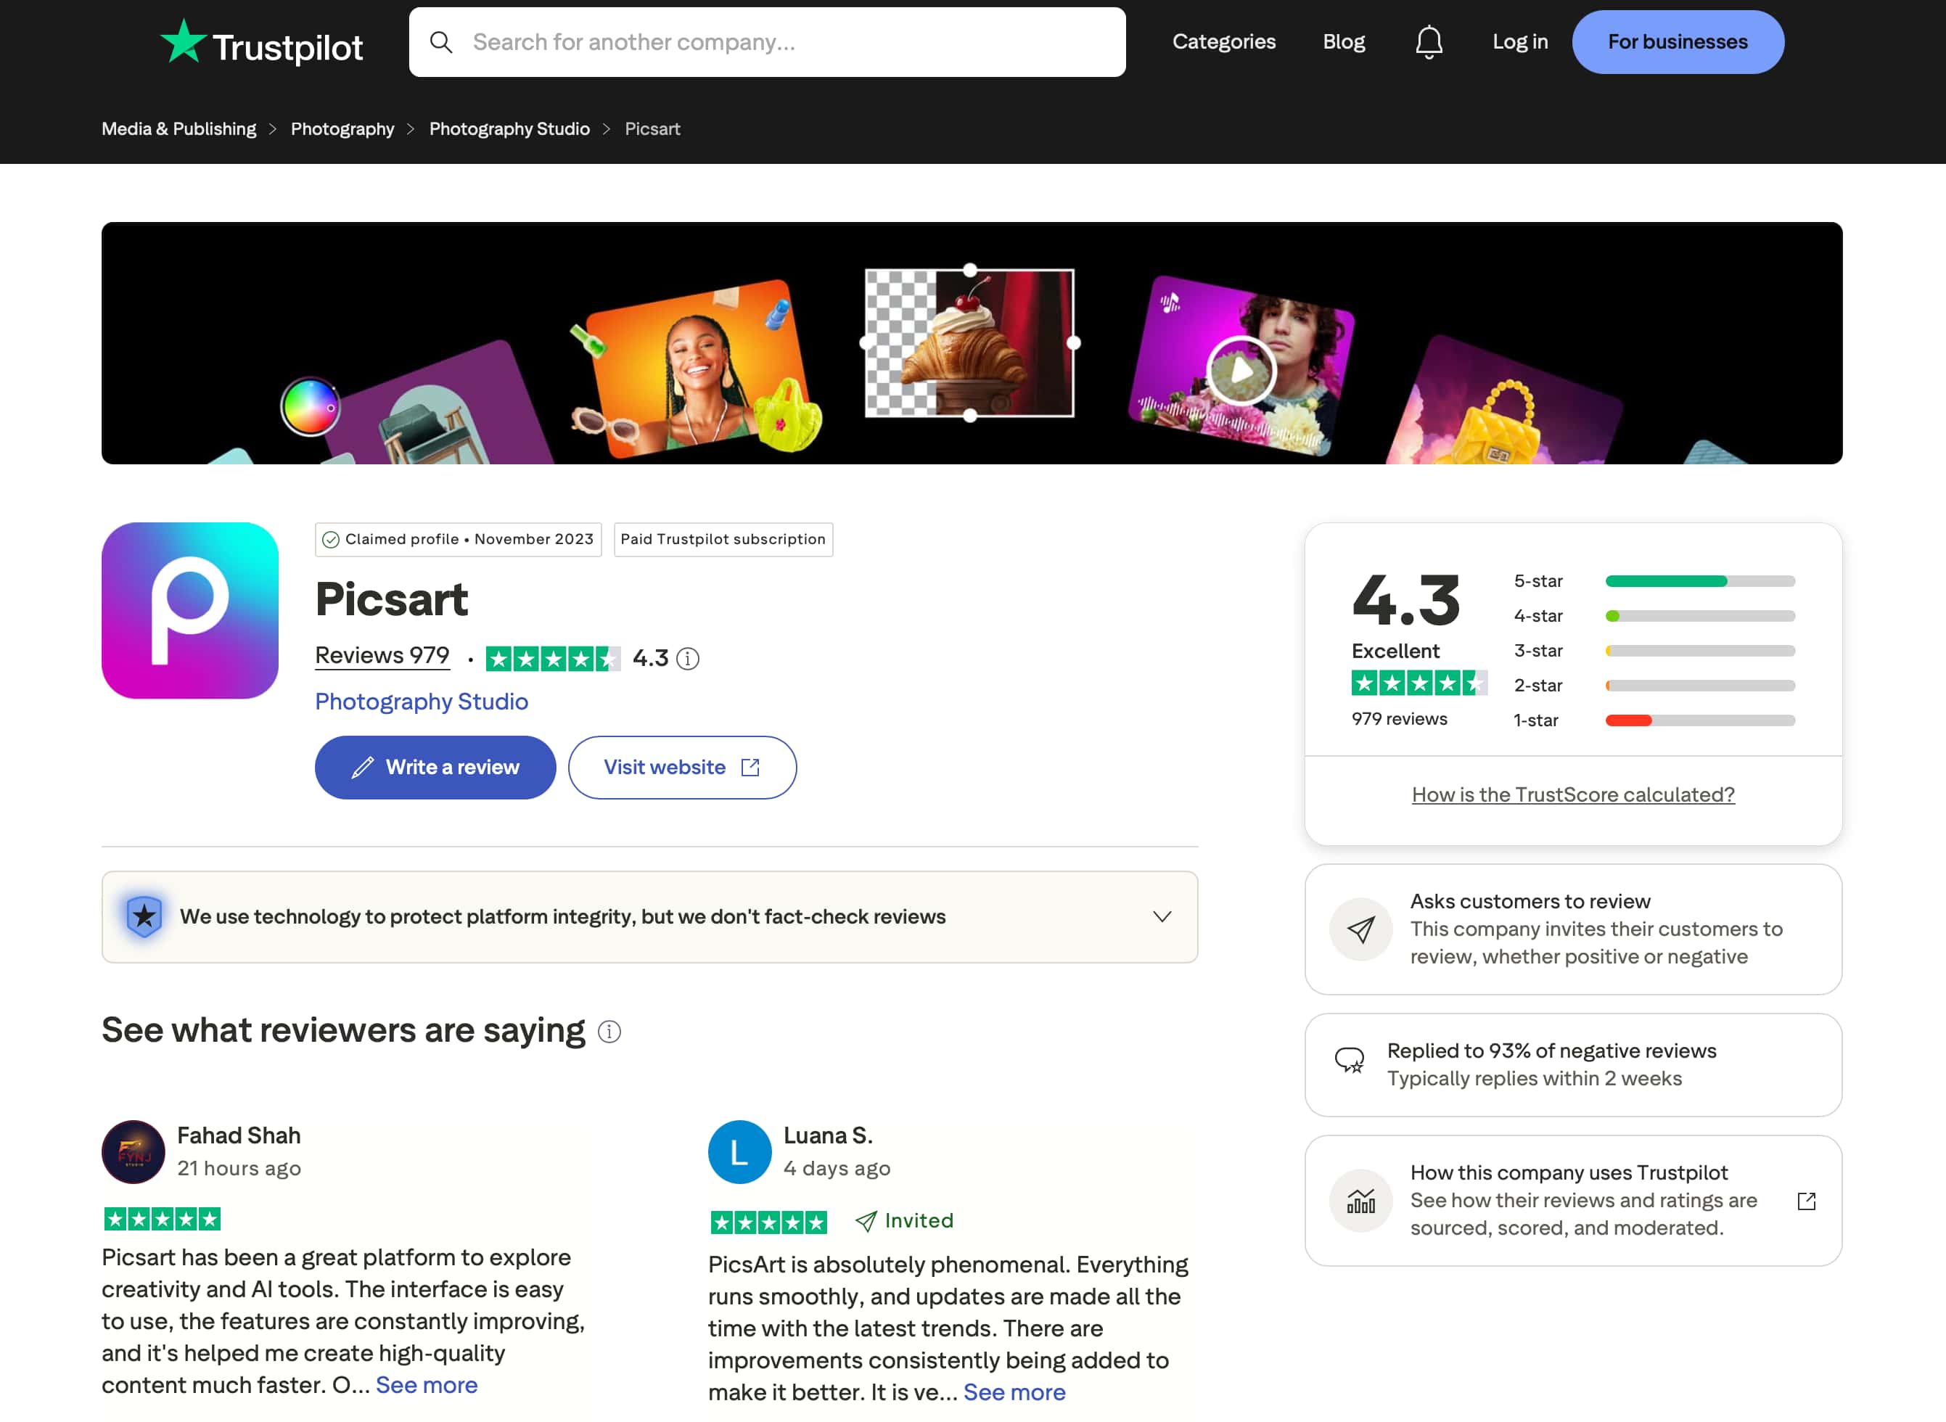Click the speech bubble icon in replies card
Image resolution: width=1946 pixels, height=1422 pixels.
1349,1060
